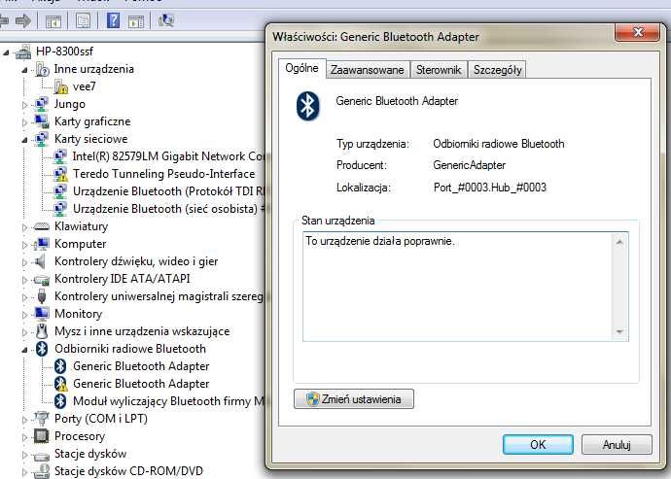Click the Karty sieciowe network icon
The image size is (671, 479).
tap(42, 139)
